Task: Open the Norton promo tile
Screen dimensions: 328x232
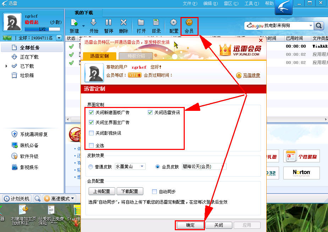Action: coord(301,173)
